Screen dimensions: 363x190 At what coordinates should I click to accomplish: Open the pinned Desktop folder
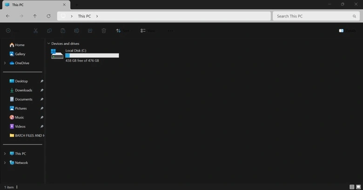click(19, 81)
